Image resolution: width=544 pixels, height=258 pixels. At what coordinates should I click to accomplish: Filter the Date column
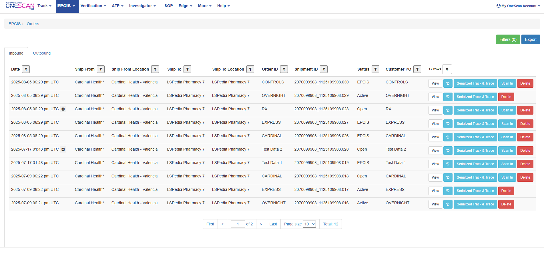coord(26,69)
